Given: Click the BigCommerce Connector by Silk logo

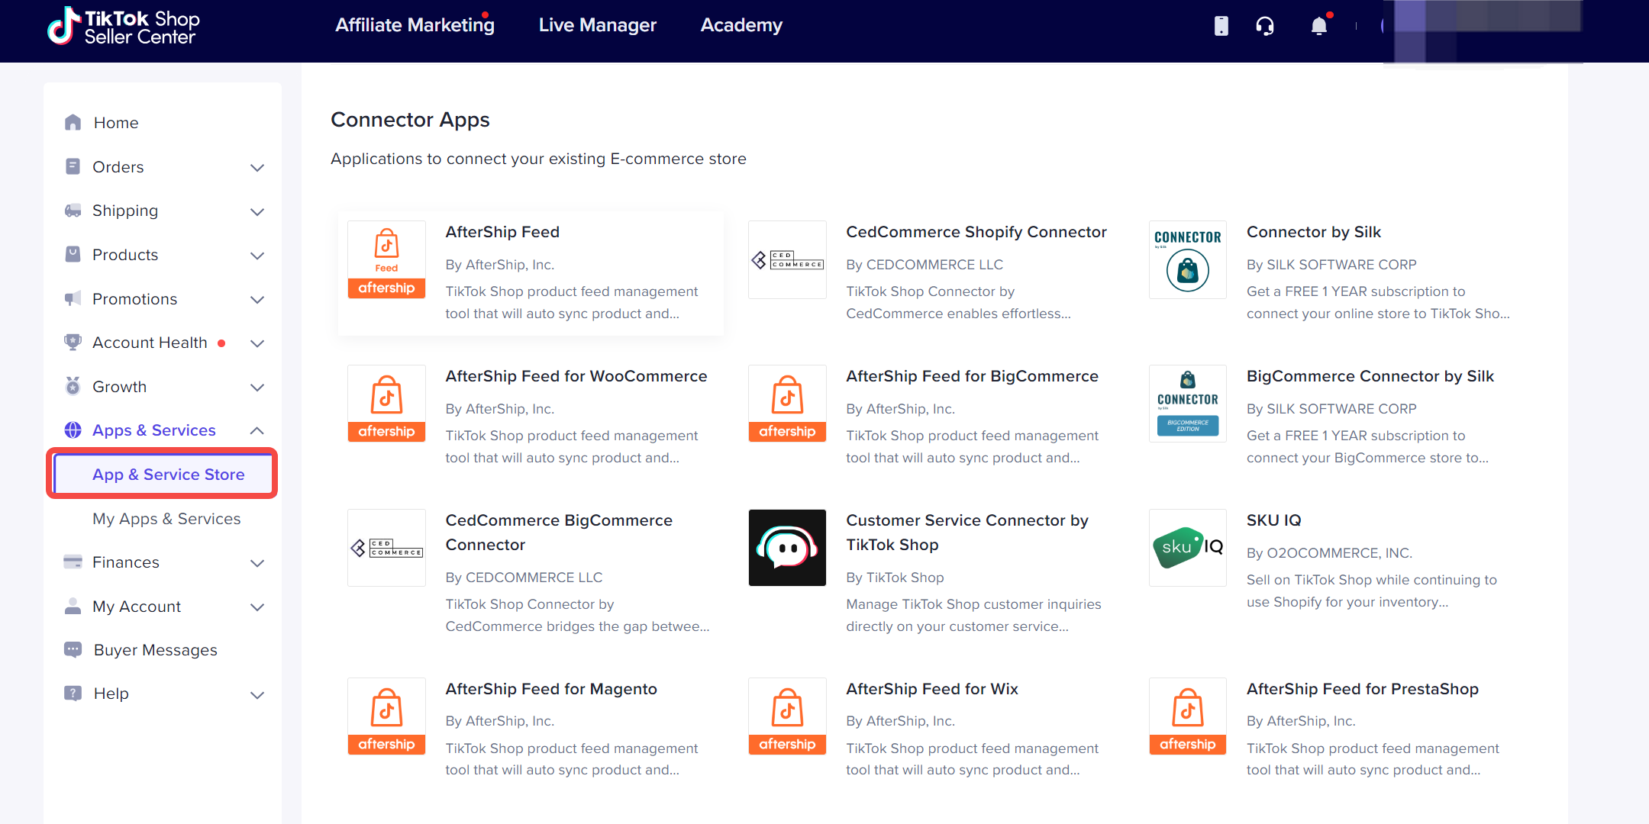Looking at the screenshot, I should pos(1188,404).
